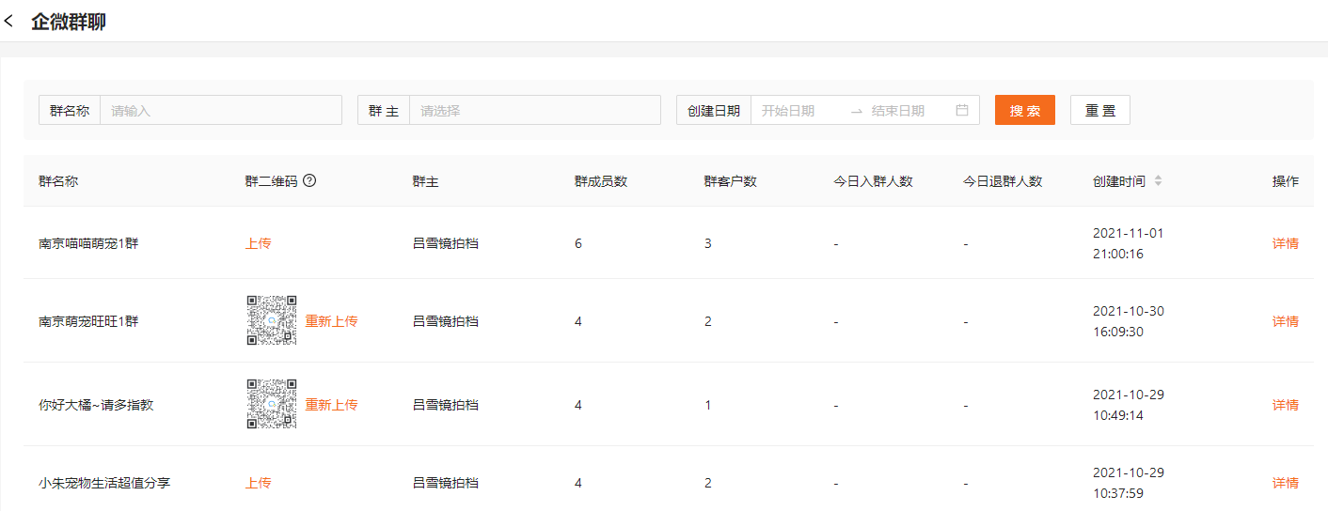Focus the 群名称 text input
Viewport: 1328px width, 511px height.
(x=220, y=110)
